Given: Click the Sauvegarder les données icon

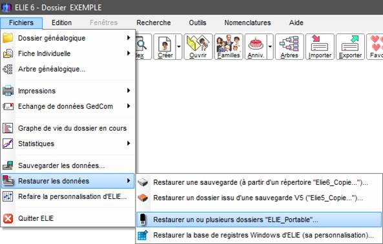Looking at the screenshot, I should [8, 165].
